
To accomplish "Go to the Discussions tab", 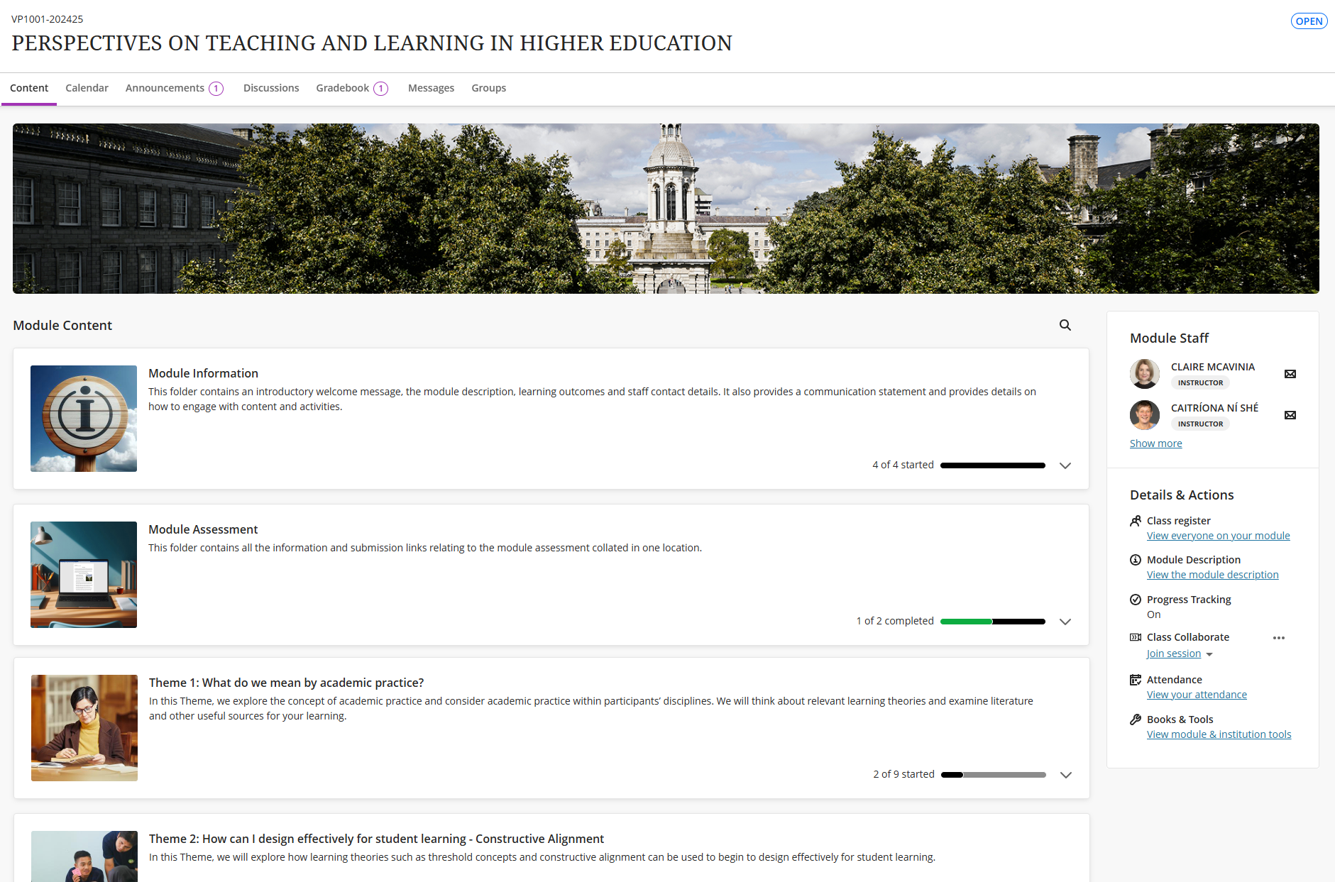I will click(x=271, y=88).
